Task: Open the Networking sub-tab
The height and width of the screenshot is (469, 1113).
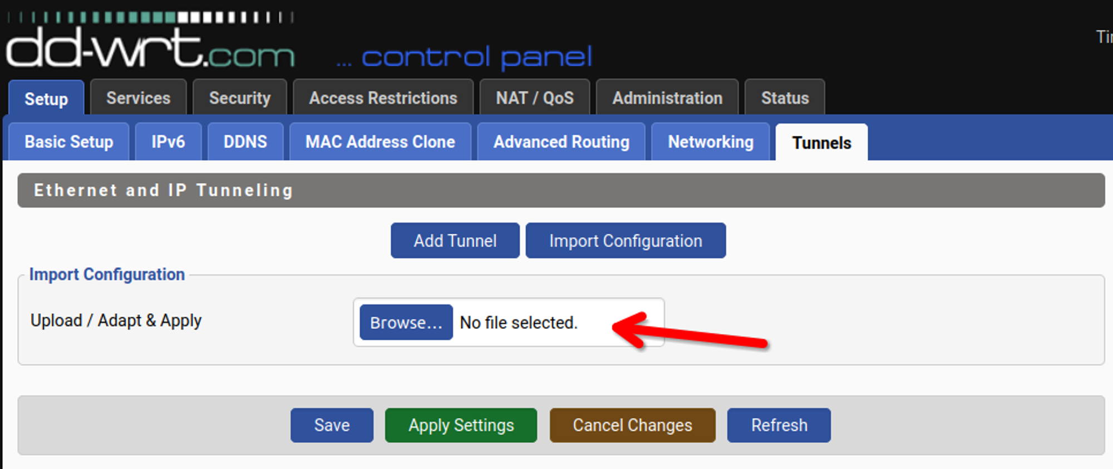Action: 710,142
